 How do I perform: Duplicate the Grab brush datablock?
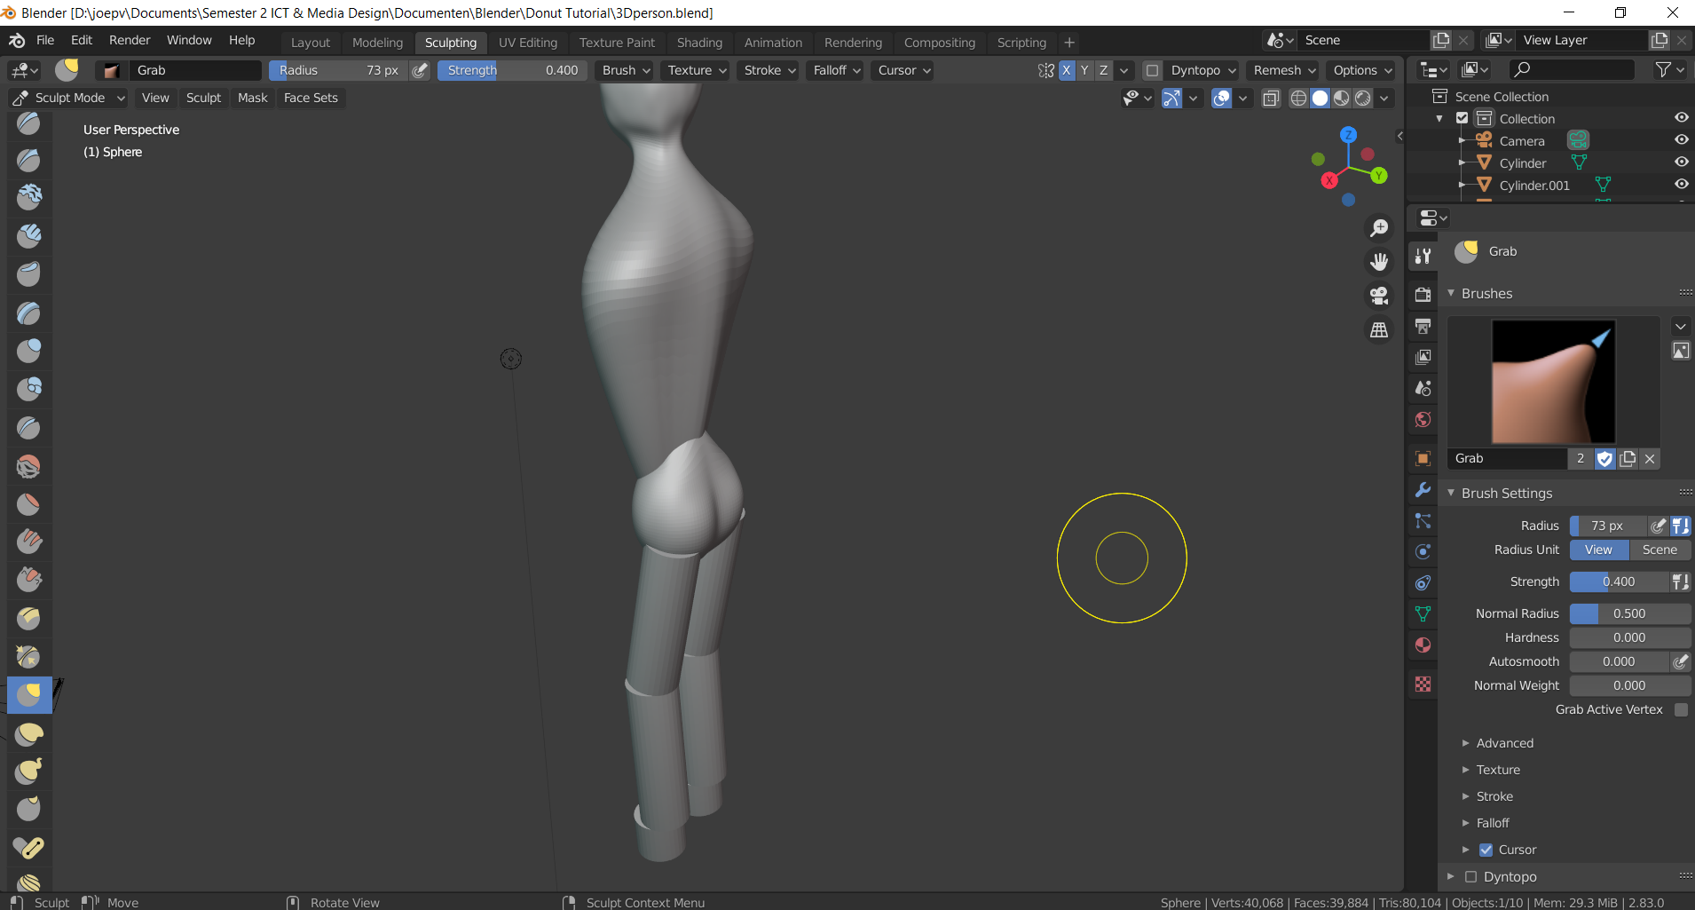coord(1627,458)
